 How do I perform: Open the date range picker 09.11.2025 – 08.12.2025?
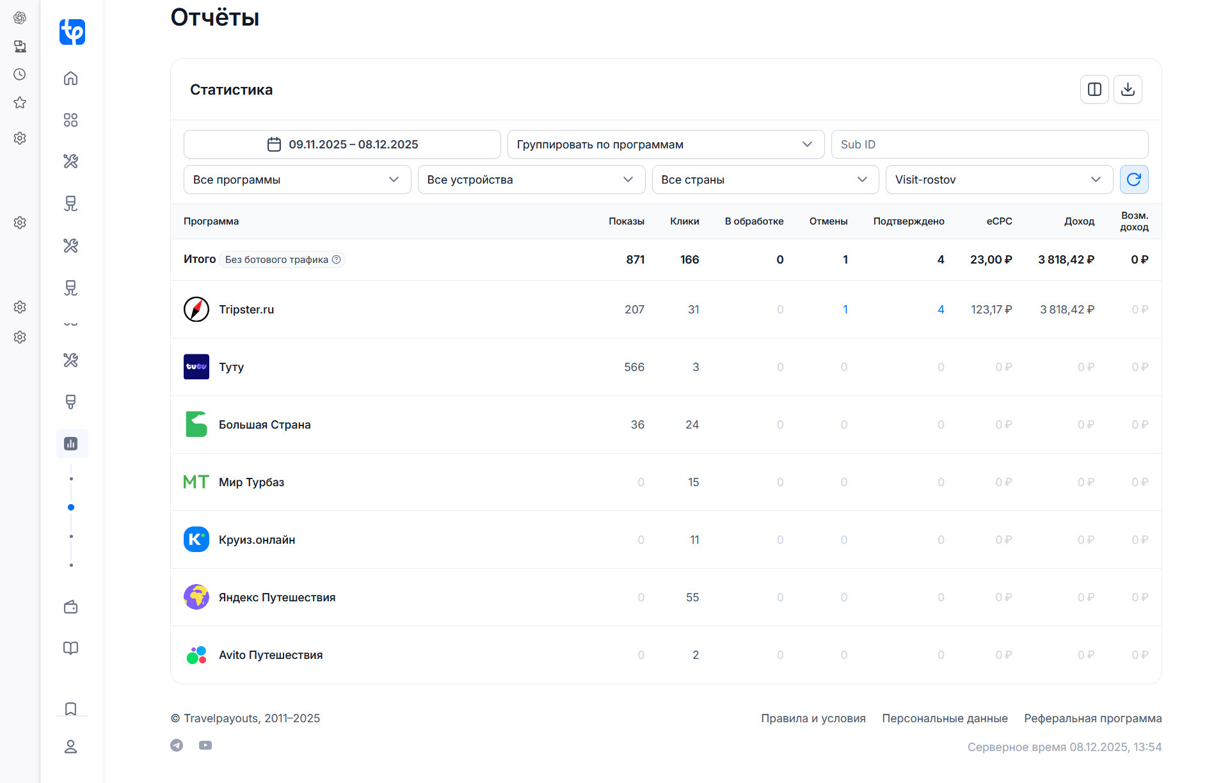[342, 145]
